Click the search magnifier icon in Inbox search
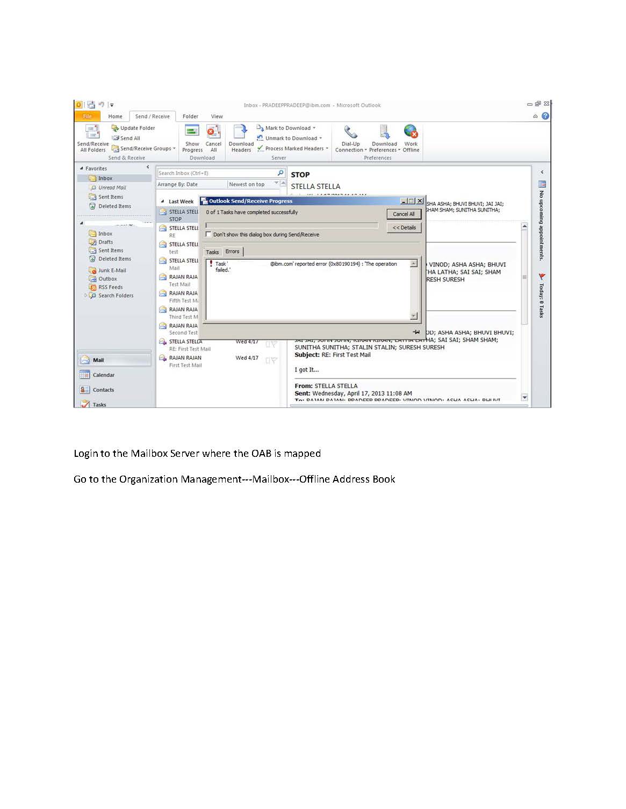Image resolution: width=626 pixels, height=809 pixels. tap(280, 173)
